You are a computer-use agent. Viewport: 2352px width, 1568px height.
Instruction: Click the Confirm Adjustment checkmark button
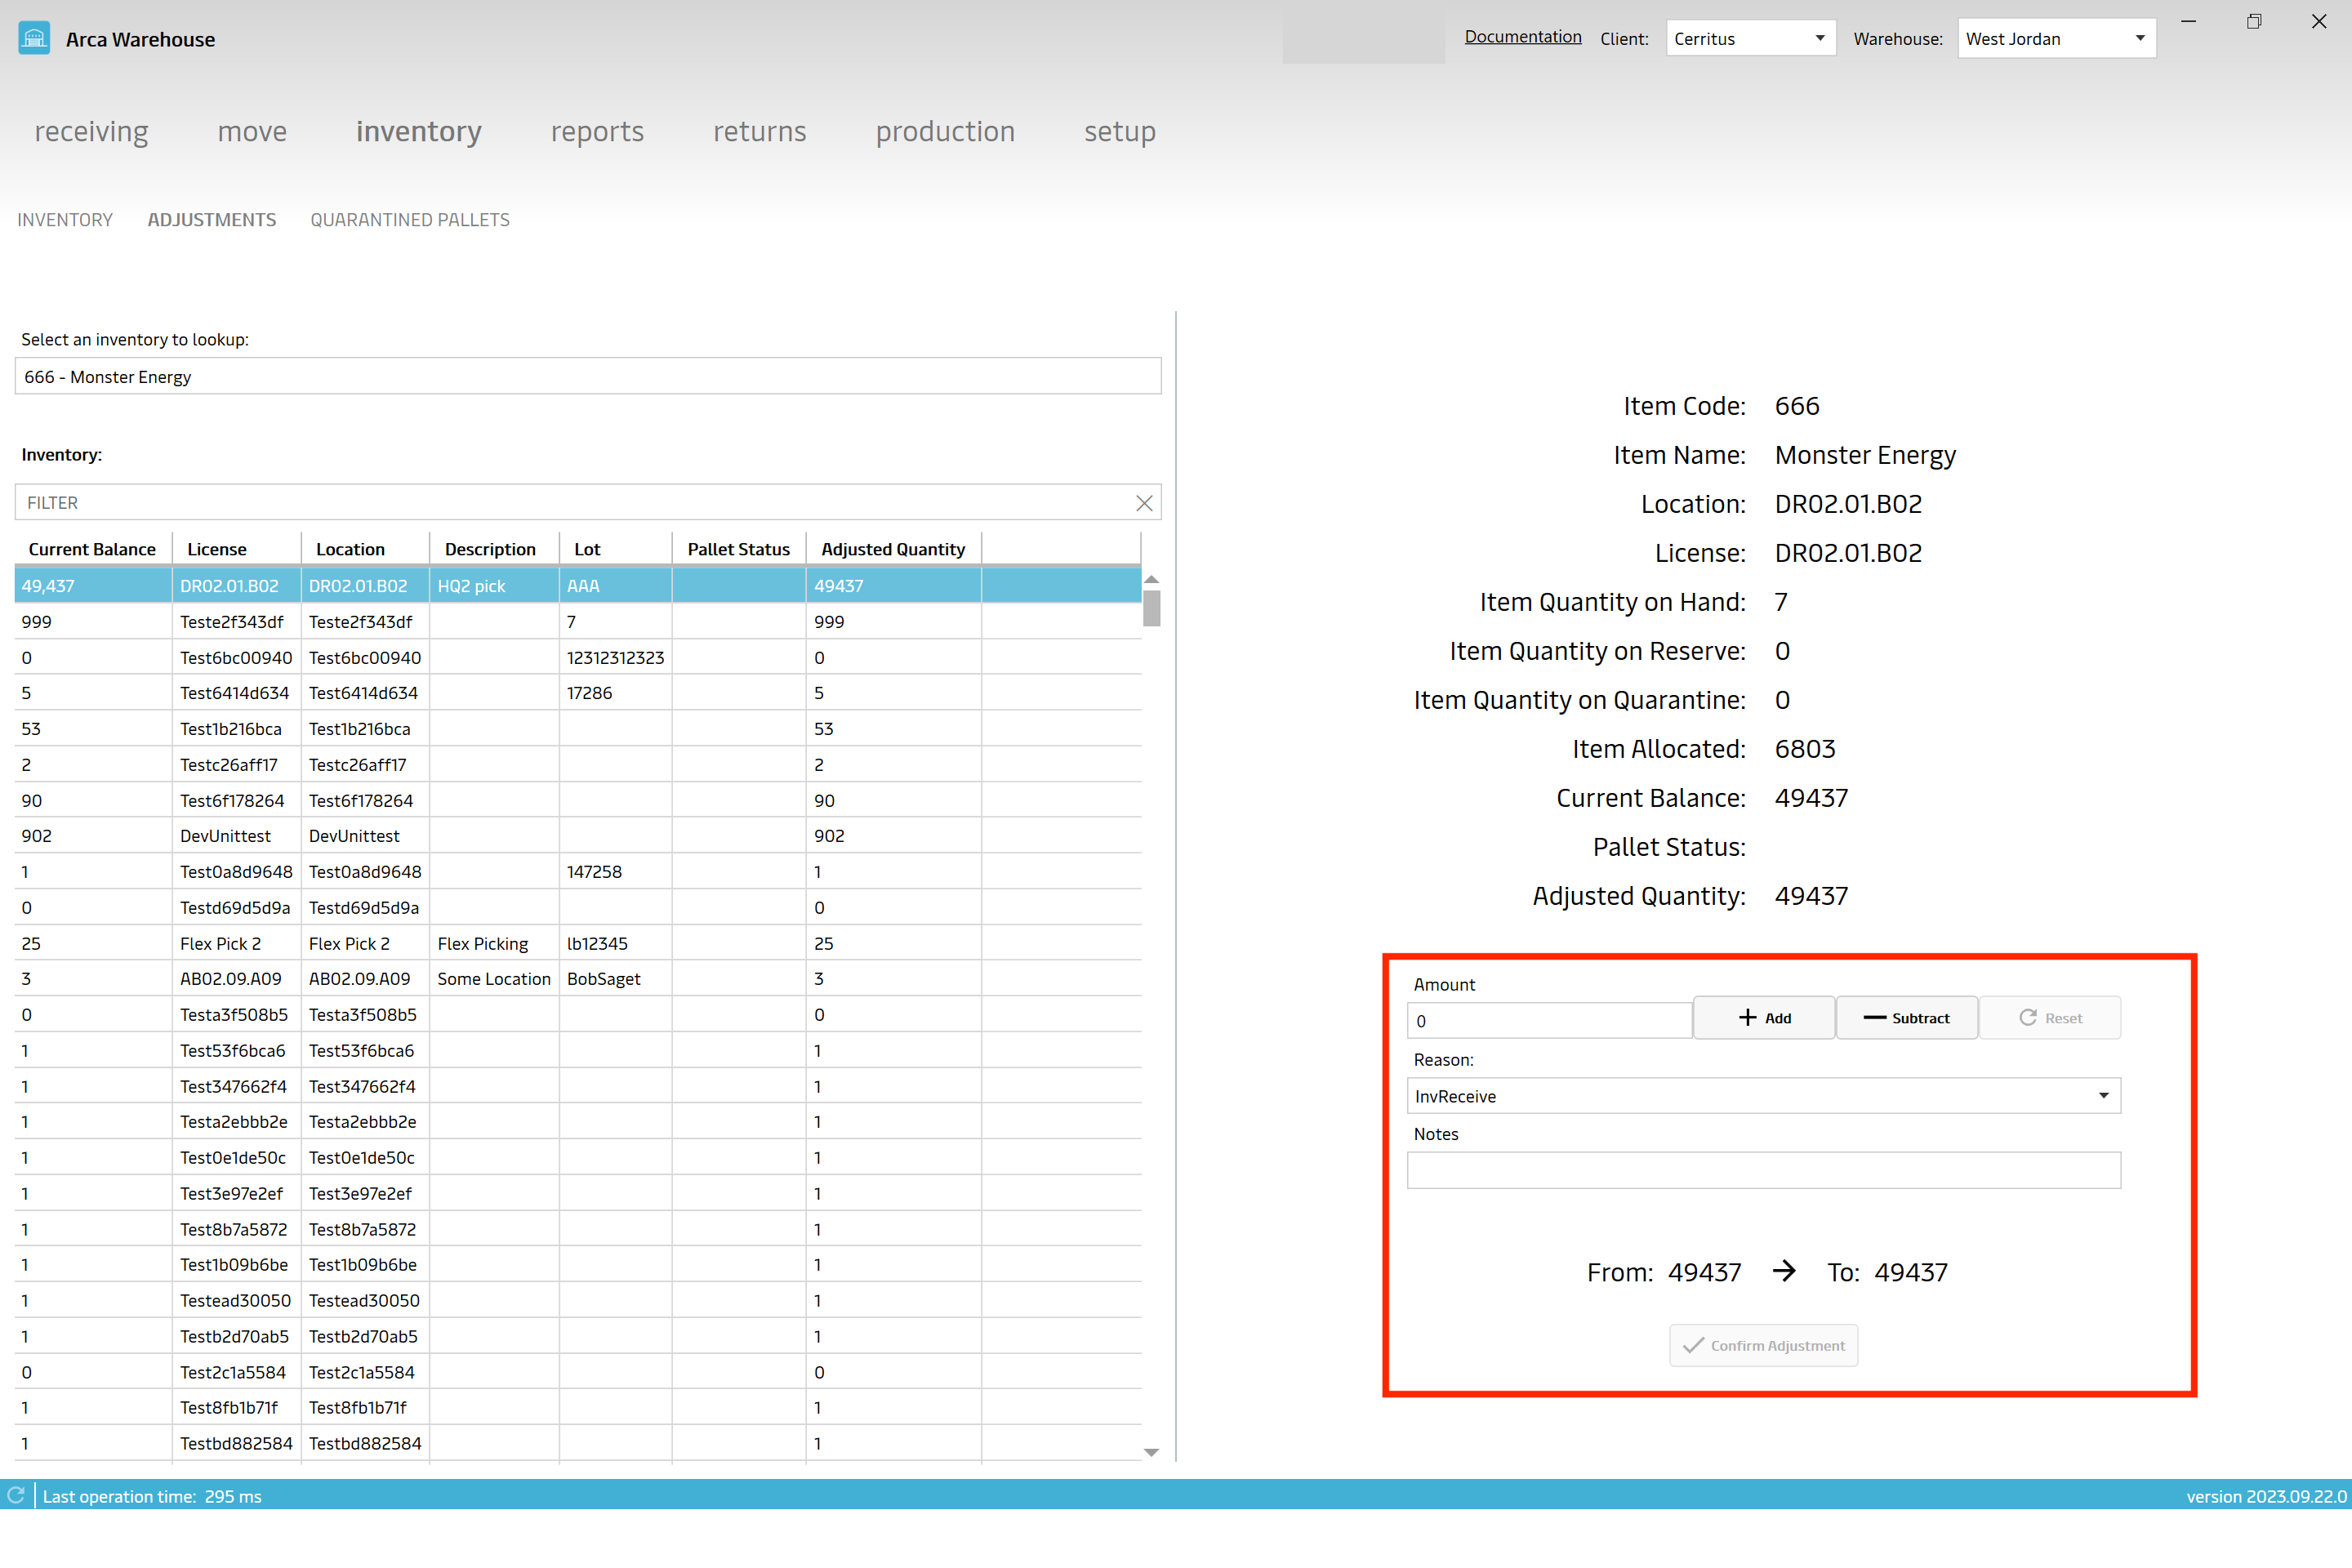[1766, 1344]
